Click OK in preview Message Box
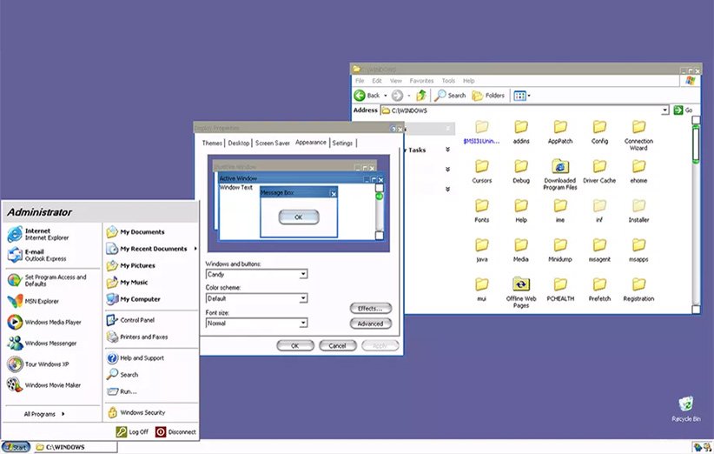 point(299,217)
